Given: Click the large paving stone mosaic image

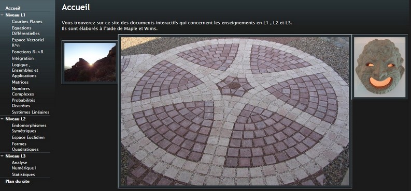Looking at the screenshot, I should [235, 112].
